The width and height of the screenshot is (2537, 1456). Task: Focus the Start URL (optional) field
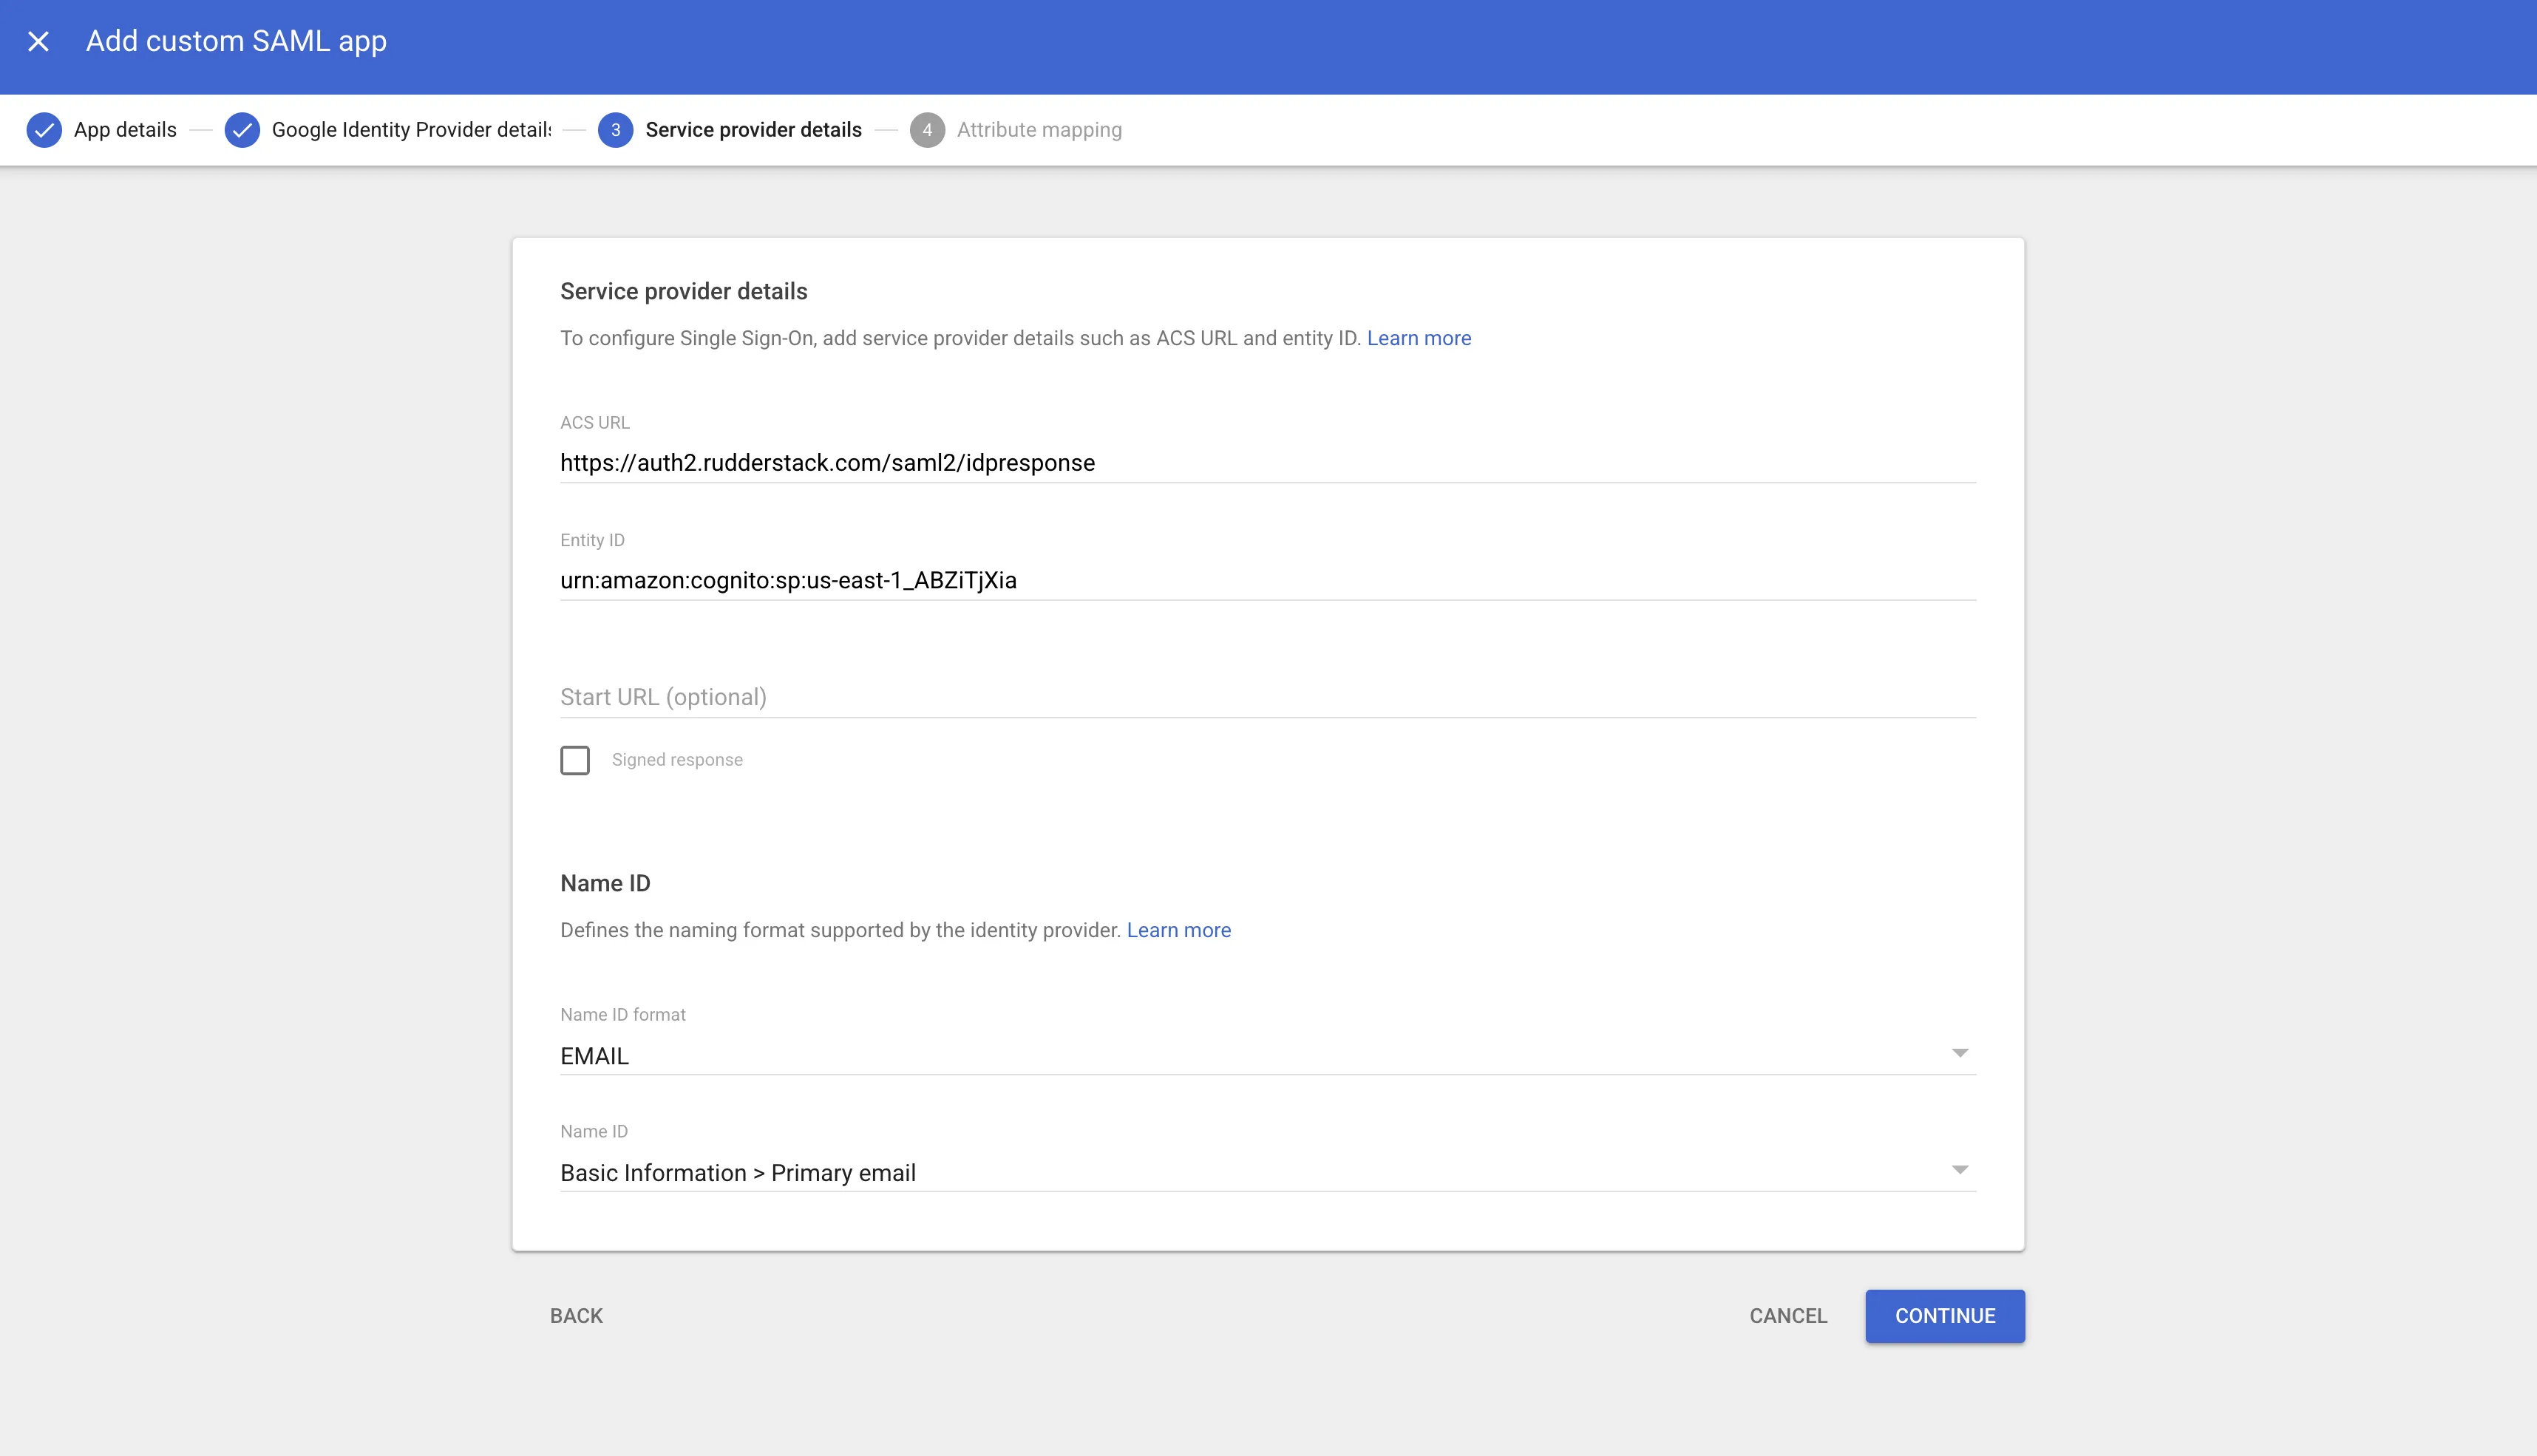coord(1267,697)
